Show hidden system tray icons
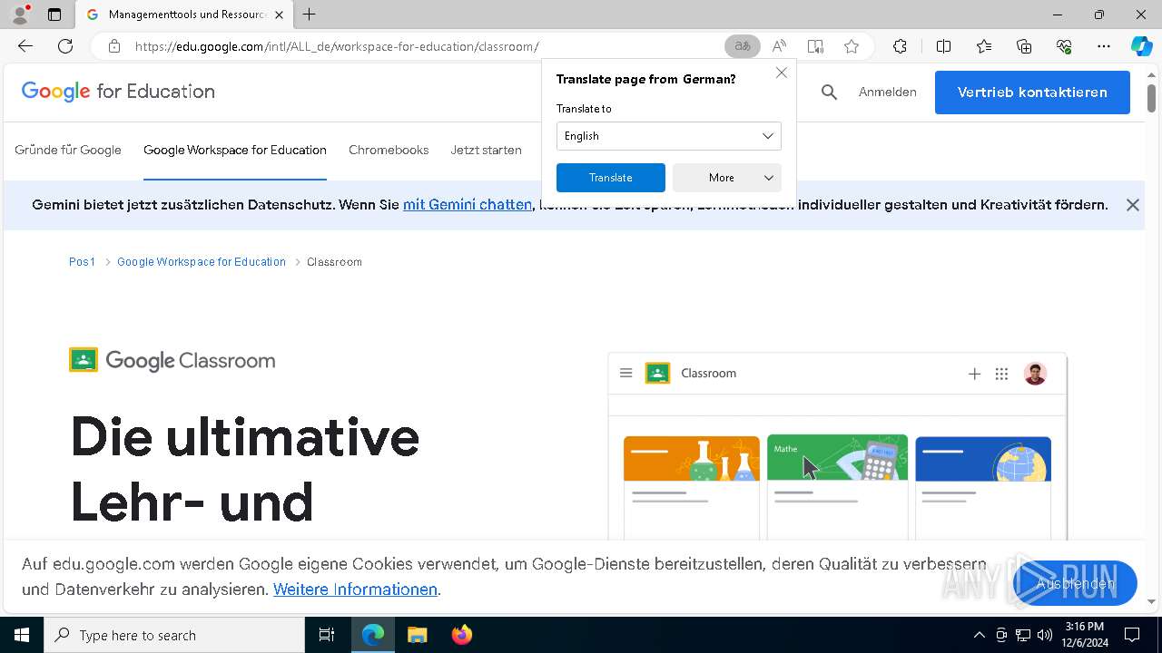1162x653 pixels. coord(979,635)
